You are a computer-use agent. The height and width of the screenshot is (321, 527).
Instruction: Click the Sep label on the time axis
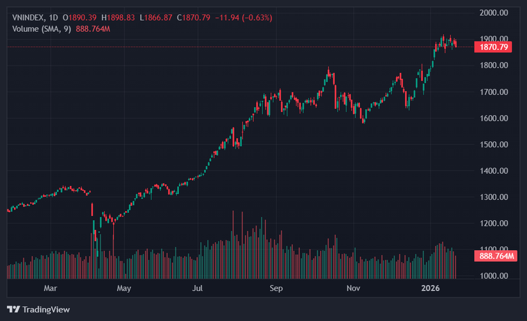[276, 287]
